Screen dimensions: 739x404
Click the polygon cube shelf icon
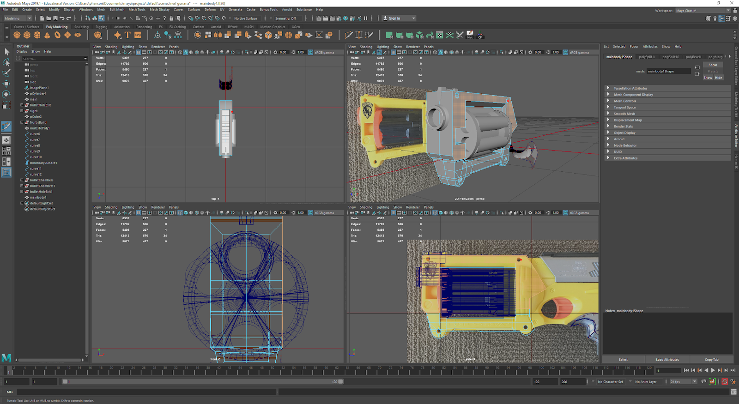tap(27, 35)
